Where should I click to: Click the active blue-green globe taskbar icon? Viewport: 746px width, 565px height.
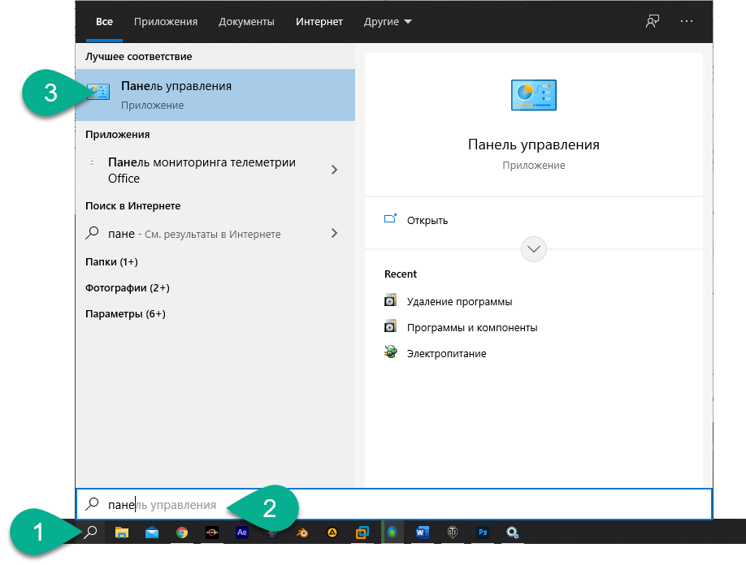[392, 533]
